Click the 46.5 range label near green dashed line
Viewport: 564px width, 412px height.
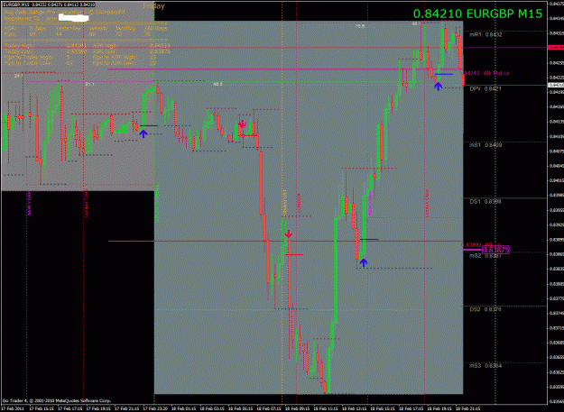(217, 84)
